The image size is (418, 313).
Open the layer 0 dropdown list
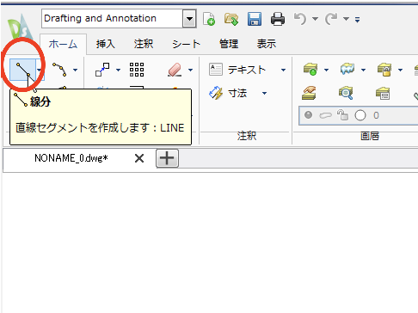pos(359,115)
